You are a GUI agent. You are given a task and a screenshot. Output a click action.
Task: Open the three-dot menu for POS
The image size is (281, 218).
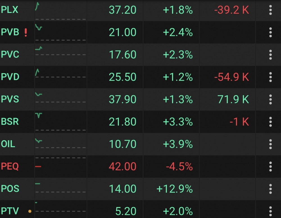click(270, 189)
